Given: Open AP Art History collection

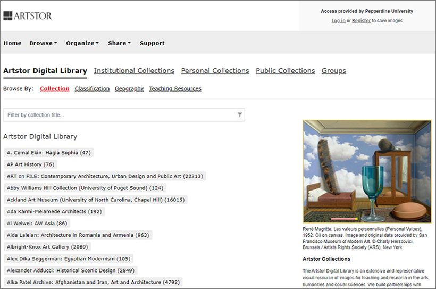Looking at the screenshot, I should click(31, 164).
